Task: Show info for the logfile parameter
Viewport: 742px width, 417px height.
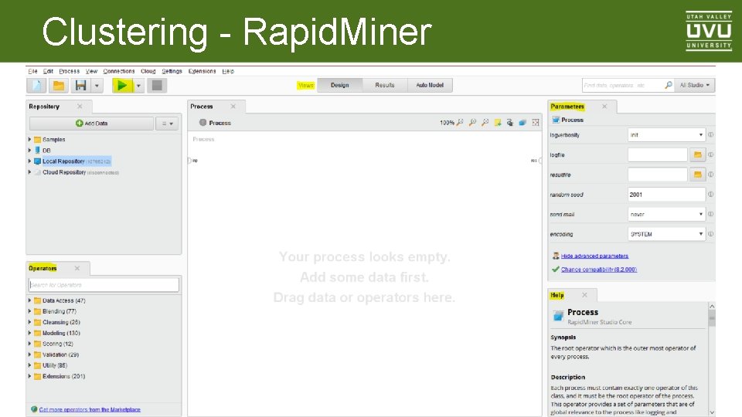Action: (x=711, y=154)
